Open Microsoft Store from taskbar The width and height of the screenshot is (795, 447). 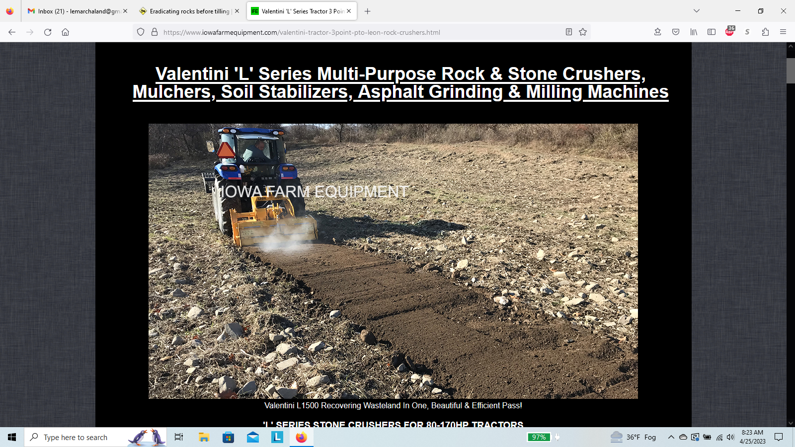tap(228, 437)
